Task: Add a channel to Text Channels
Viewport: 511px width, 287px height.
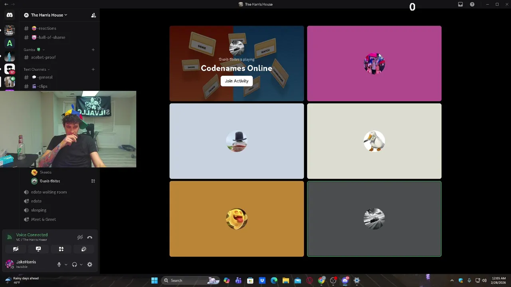Action: tap(93, 69)
